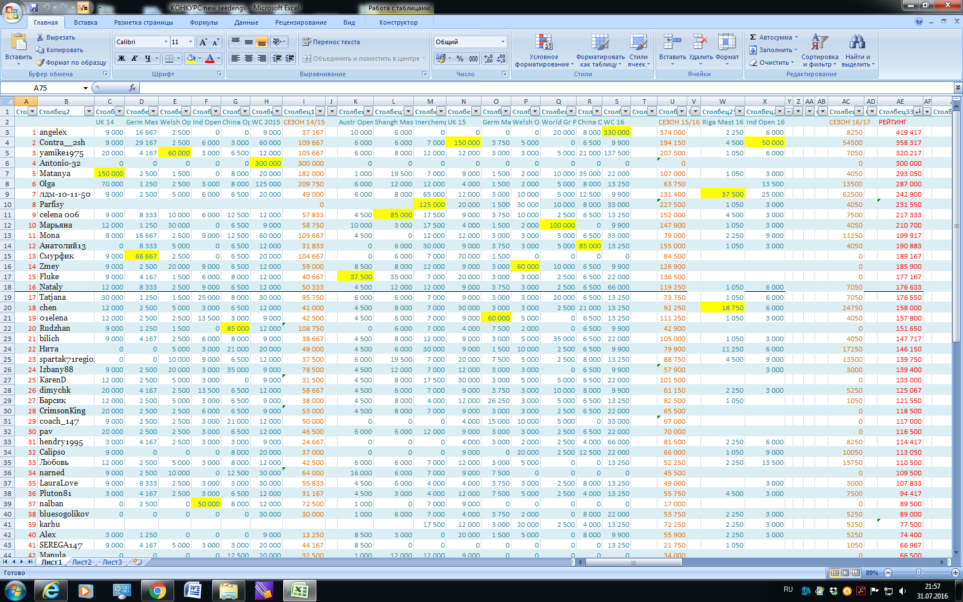Image resolution: width=963 pixels, height=602 pixels.
Task: Open the Calibri font name dropdown
Action: [x=166, y=42]
